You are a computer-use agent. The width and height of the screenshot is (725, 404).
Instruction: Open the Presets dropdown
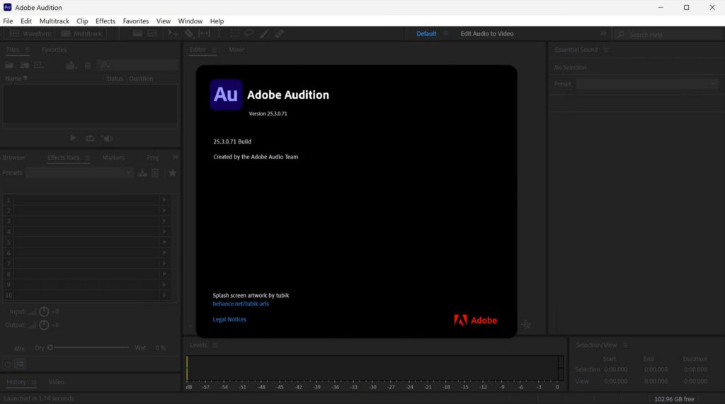tap(79, 173)
